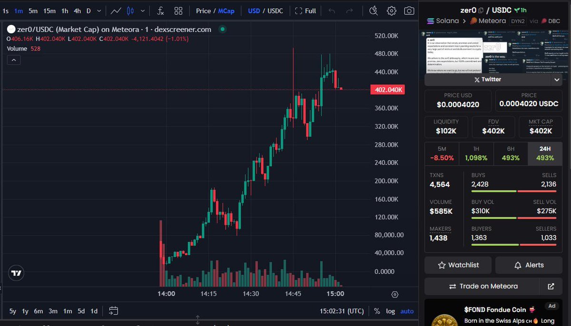Select the line chart style icon
This screenshot has height=326, width=571.
[x=116, y=10]
